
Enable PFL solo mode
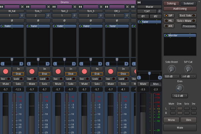tap(169, 21)
